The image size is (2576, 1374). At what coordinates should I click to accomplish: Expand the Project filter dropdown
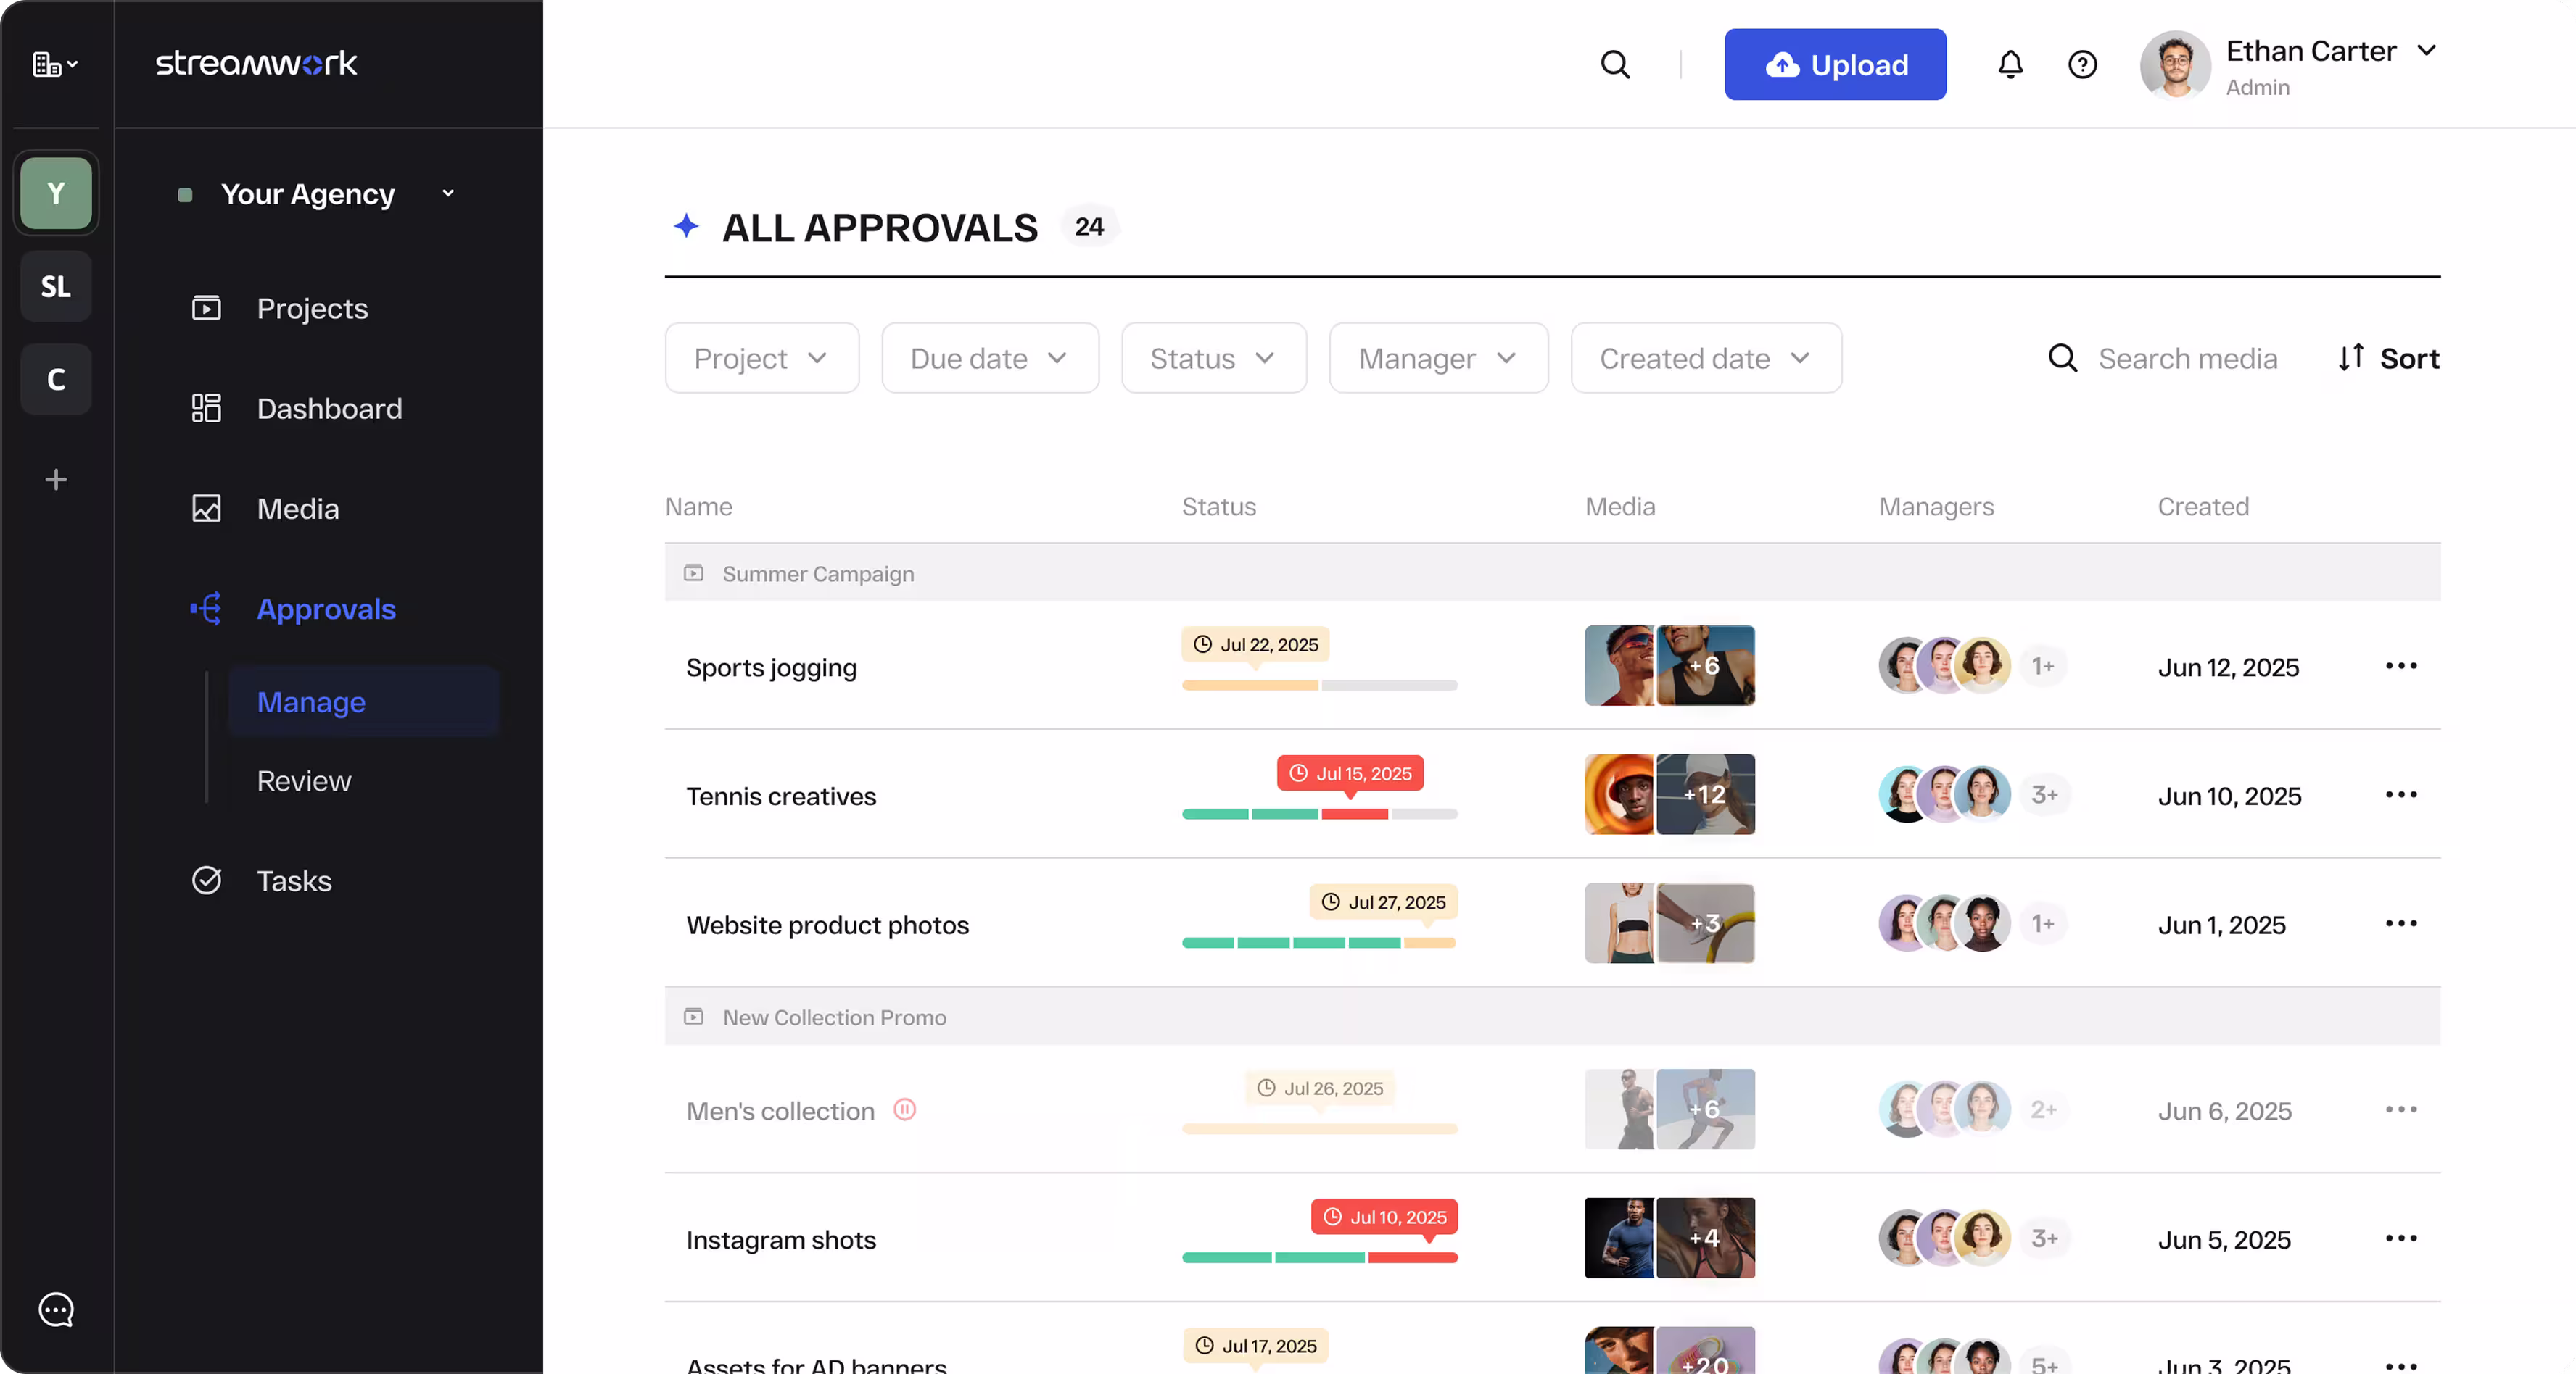761,359
